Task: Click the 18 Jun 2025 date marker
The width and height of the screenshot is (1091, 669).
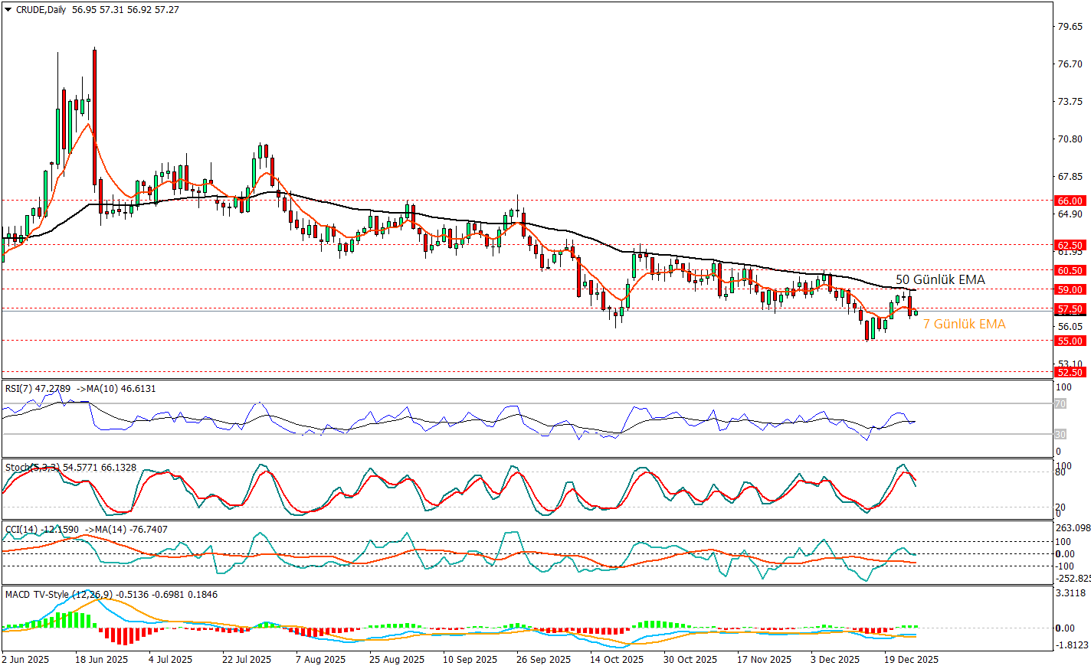Action: pyautogui.click(x=101, y=659)
